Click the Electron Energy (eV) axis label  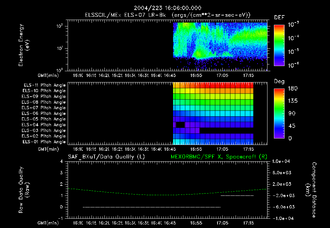tap(24, 45)
